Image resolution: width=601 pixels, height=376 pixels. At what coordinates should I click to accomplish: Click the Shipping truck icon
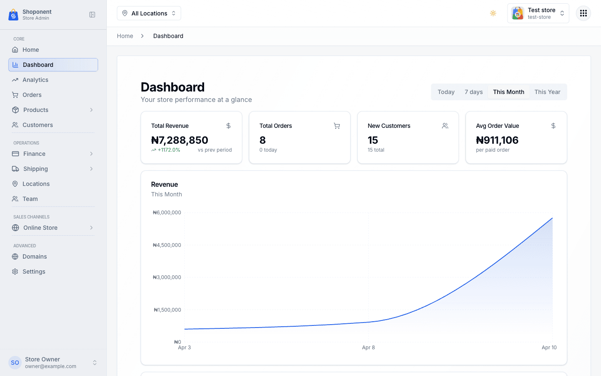(x=15, y=169)
